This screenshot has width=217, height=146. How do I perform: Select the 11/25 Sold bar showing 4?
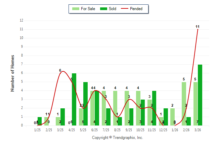click(154, 108)
